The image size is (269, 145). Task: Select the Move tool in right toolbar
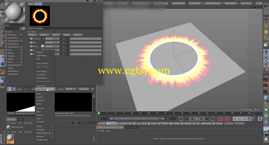click(266, 26)
